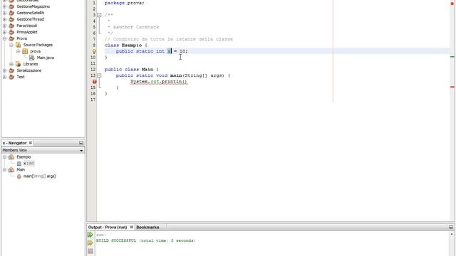Screen dimensions: 456x256
Task: Click the top Re-run icon in Output
Action: [x=90, y=235]
